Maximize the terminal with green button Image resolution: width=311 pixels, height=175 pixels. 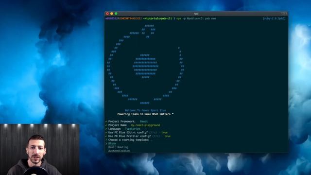pyautogui.click(x=116, y=14)
